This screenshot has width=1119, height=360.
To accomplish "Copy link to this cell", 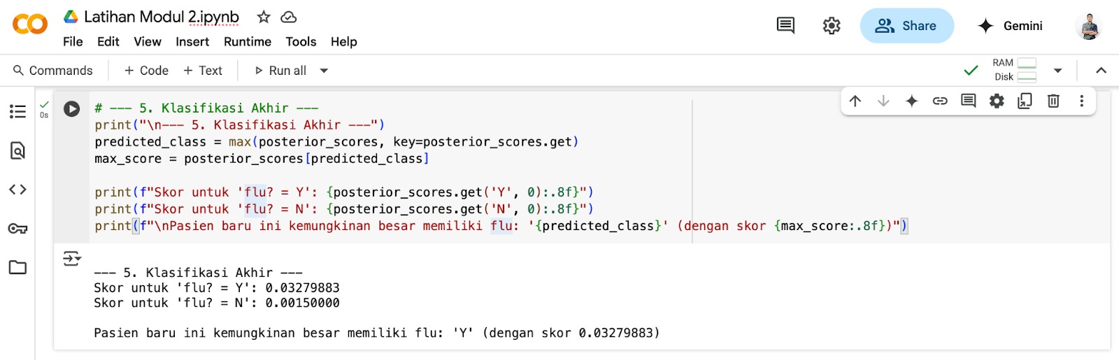I will coord(940,101).
